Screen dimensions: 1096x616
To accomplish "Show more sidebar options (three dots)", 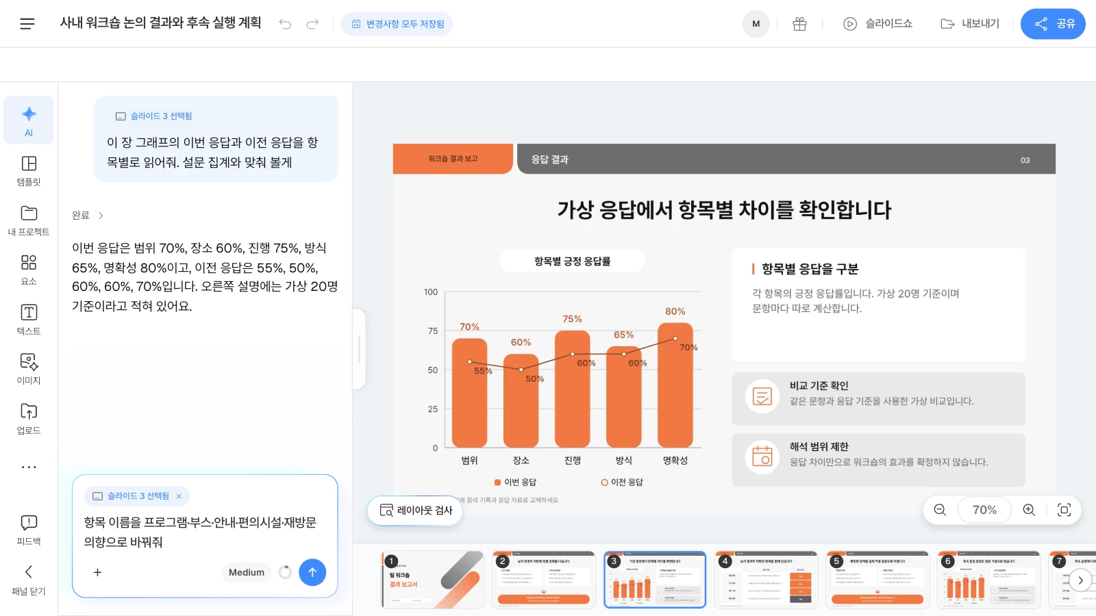I will [x=29, y=467].
